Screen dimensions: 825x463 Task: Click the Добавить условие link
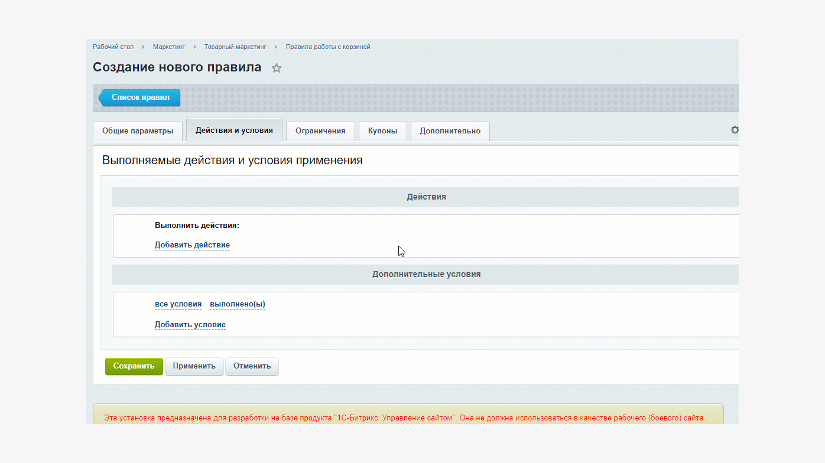click(x=190, y=324)
